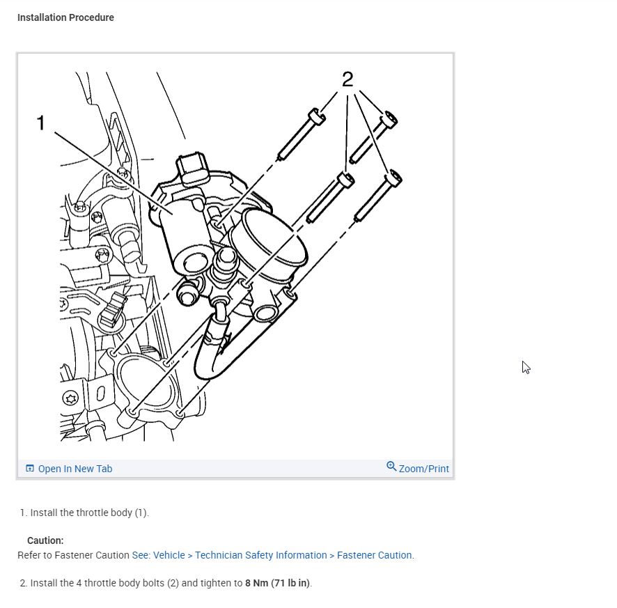Click callout number 1 in the diagram
This screenshot has height=608, width=617.
pos(41,123)
